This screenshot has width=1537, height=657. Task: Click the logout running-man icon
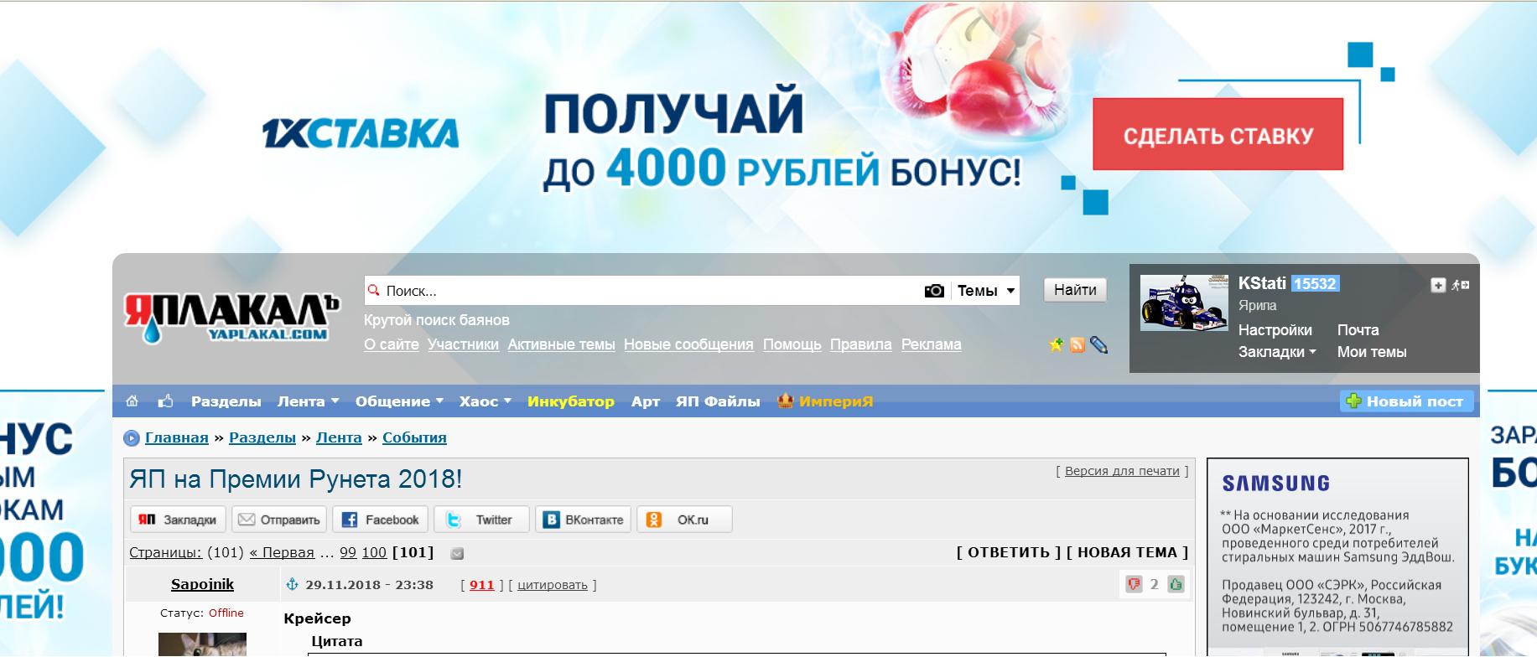[1460, 285]
